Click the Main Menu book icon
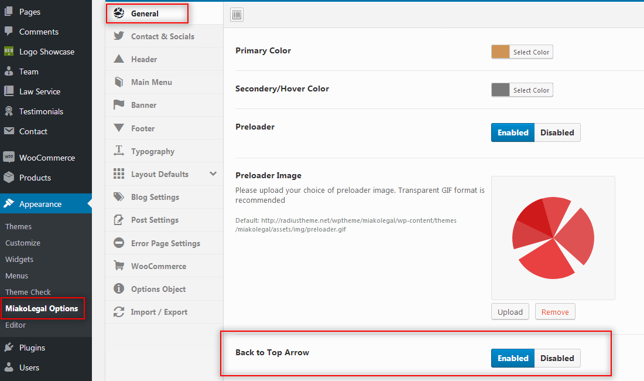The height and width of the screenshot is (381, 644). (x=119, y=82)
